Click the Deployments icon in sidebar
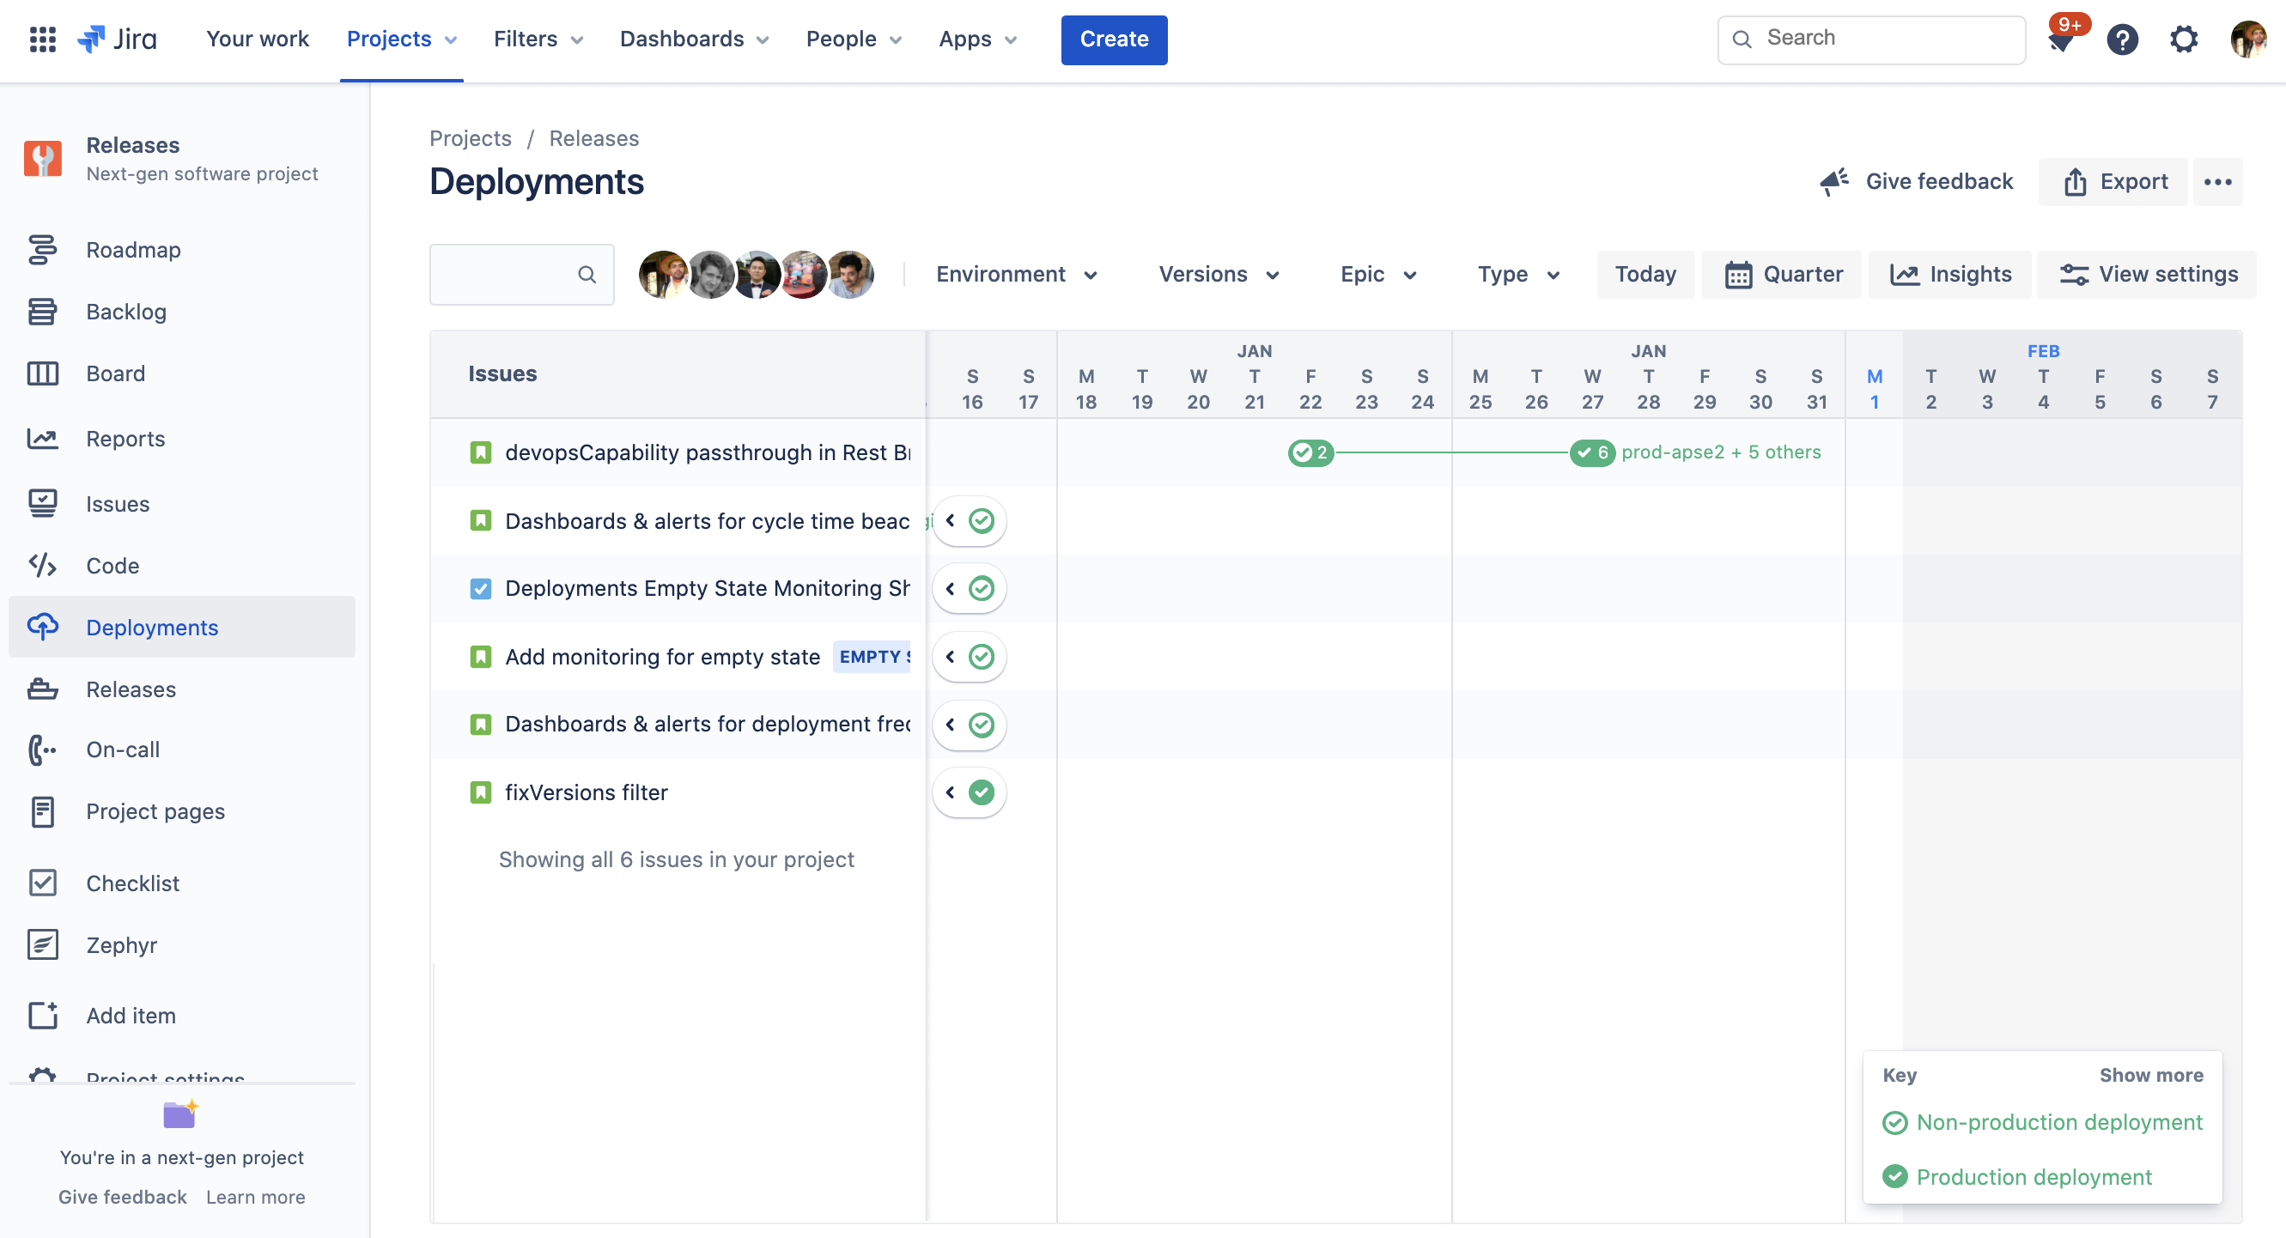2286x1238 pixels. coord(43,627)
